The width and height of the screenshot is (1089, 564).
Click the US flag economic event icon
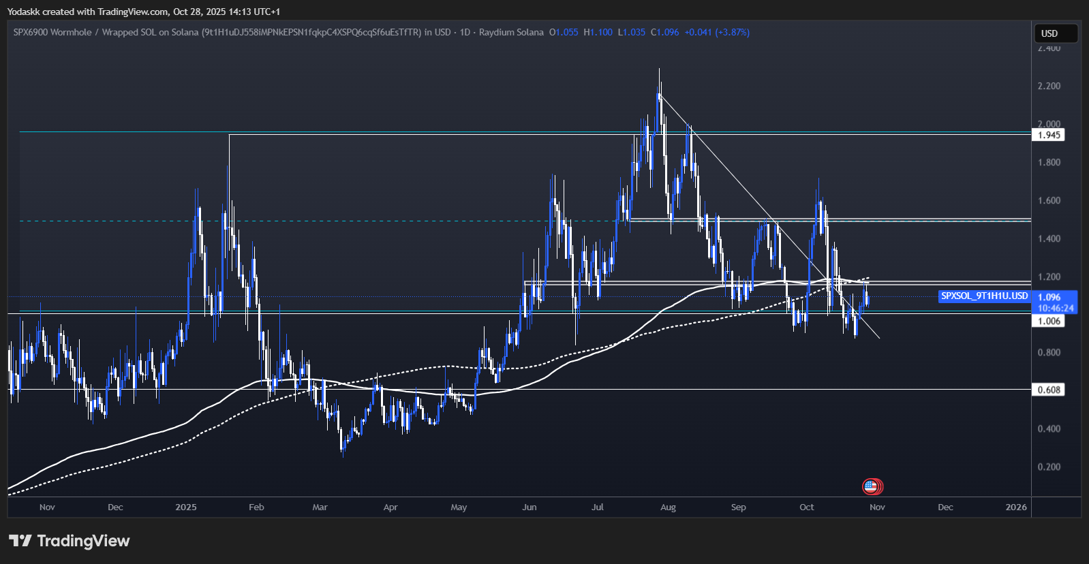[x=870, y=486]
